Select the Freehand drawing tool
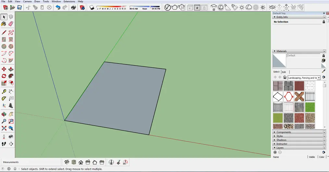 (11, 32)
